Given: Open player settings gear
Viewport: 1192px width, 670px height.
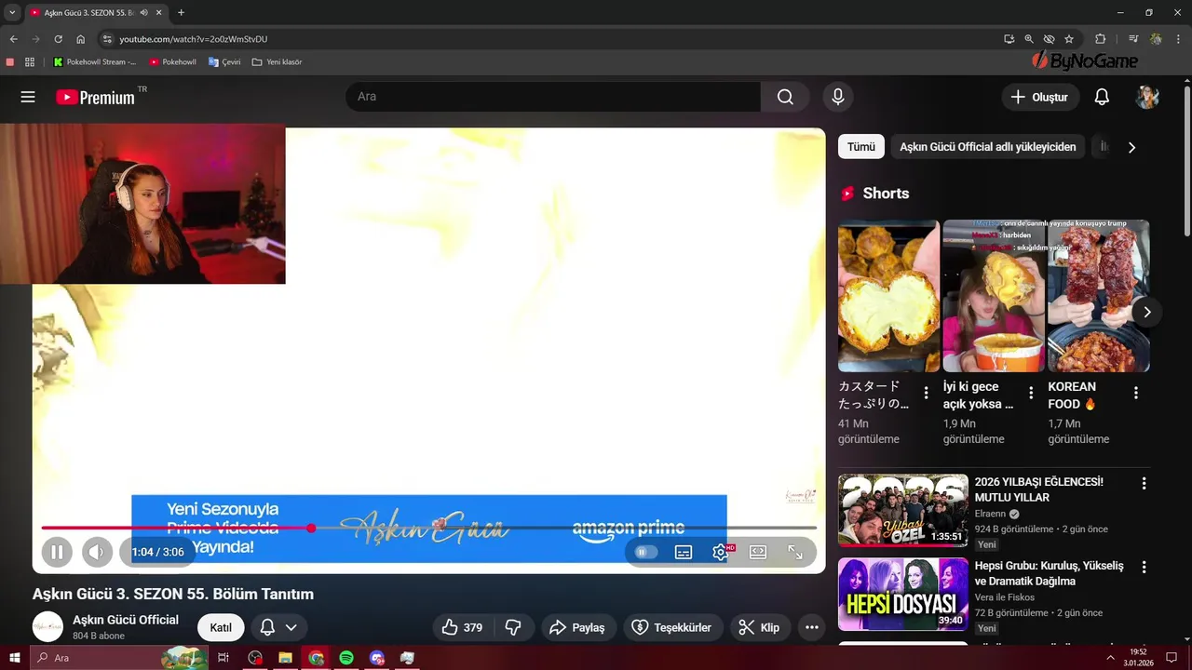Looking at the screenshot, I should 721,552.
